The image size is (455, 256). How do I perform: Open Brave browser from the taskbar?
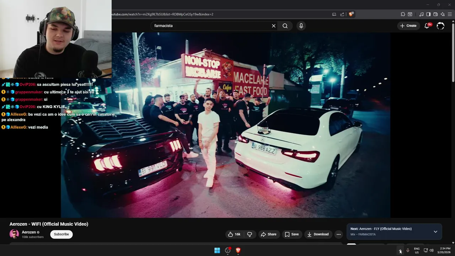click(x=238, y=250)
